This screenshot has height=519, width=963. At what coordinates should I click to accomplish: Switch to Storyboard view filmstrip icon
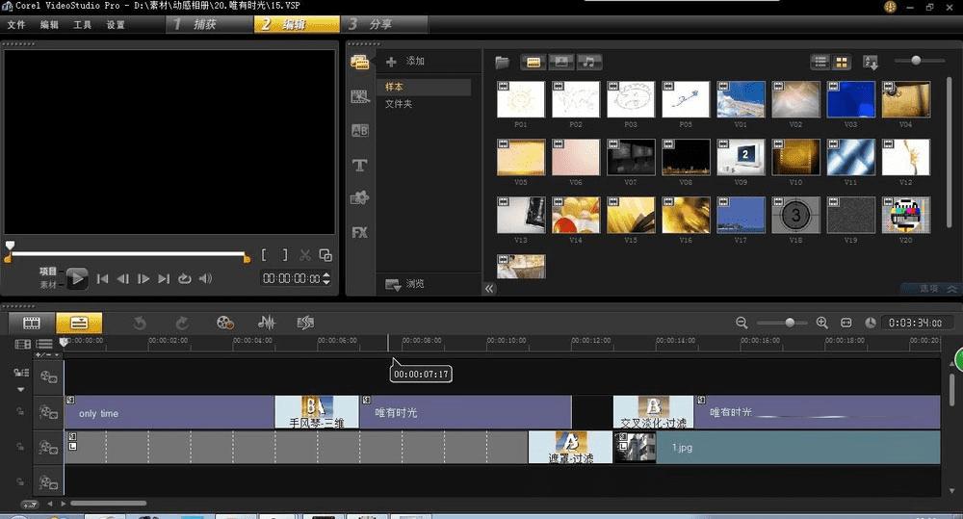(32, 323)
